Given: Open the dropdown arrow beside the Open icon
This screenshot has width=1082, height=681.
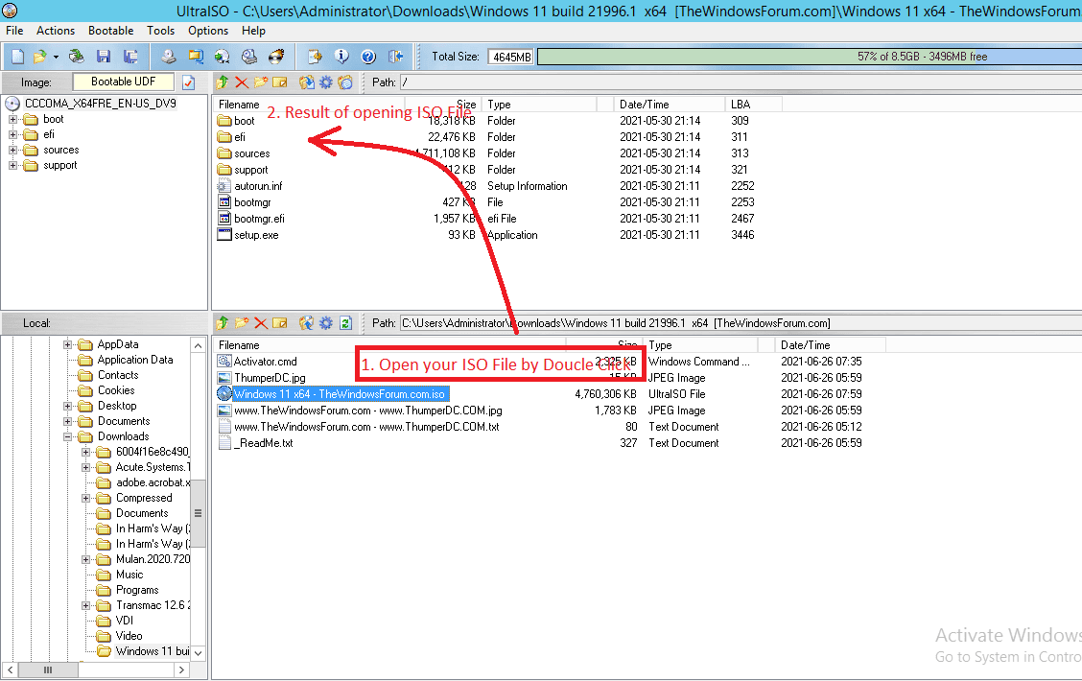Looking at the screenshot, I should coord(56,56).
